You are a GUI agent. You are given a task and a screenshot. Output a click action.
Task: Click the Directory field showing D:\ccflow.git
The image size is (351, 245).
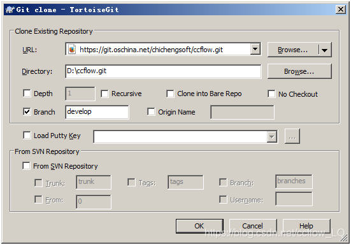pyautogui.click(x=163, y=71)
